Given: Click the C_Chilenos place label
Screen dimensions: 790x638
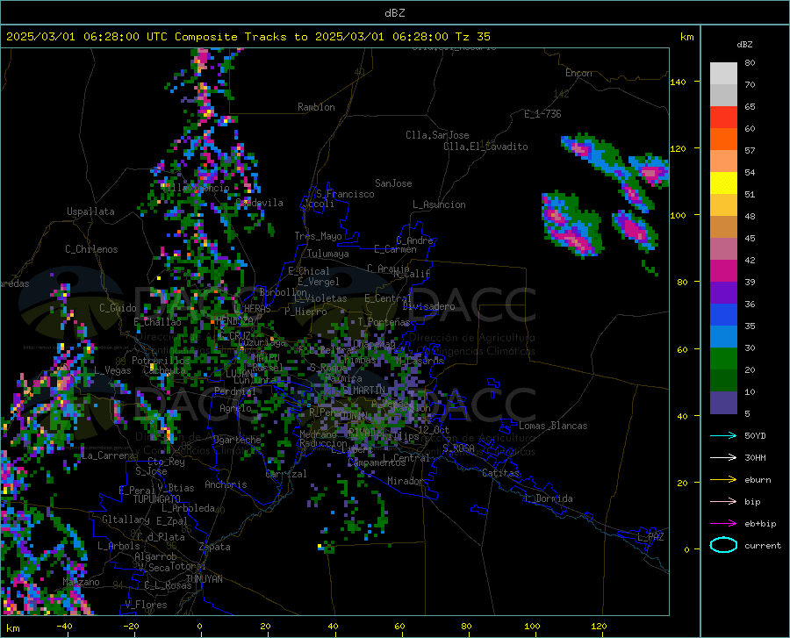Looking at the screenshot, I should click(91, 249).
